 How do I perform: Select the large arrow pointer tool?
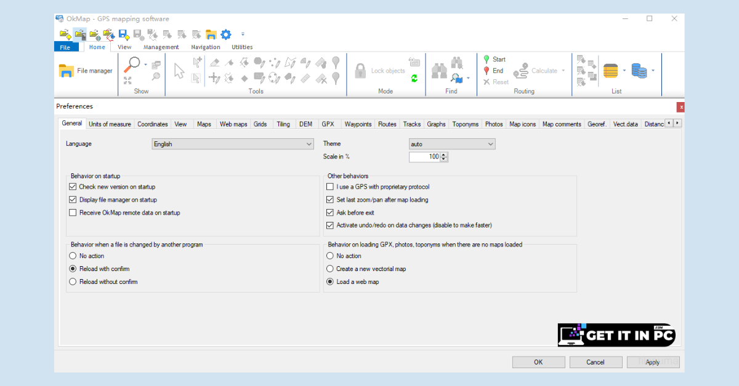[179, 71]
